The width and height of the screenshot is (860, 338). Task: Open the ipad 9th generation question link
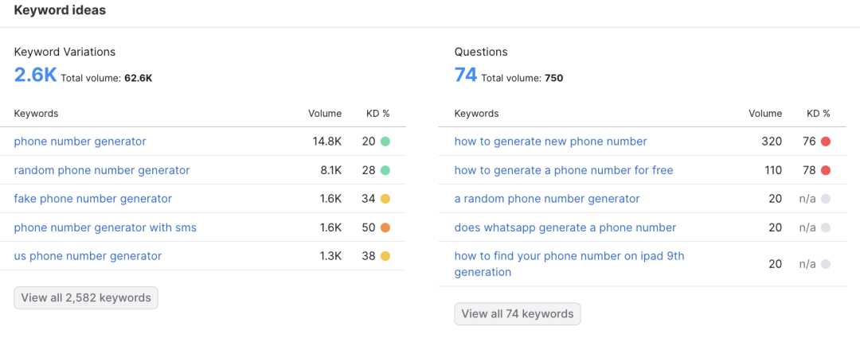569,264
